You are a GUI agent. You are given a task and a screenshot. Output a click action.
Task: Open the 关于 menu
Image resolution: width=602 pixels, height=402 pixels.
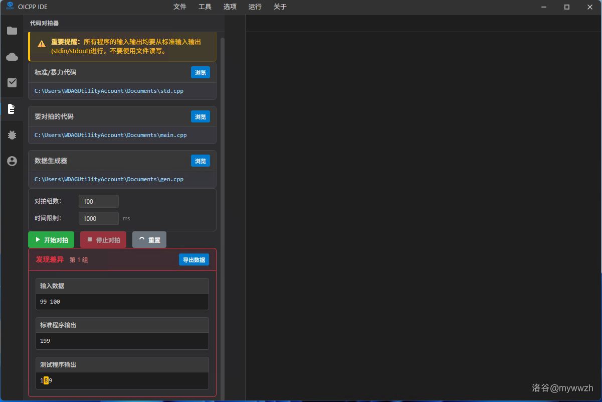pos(280,7)
